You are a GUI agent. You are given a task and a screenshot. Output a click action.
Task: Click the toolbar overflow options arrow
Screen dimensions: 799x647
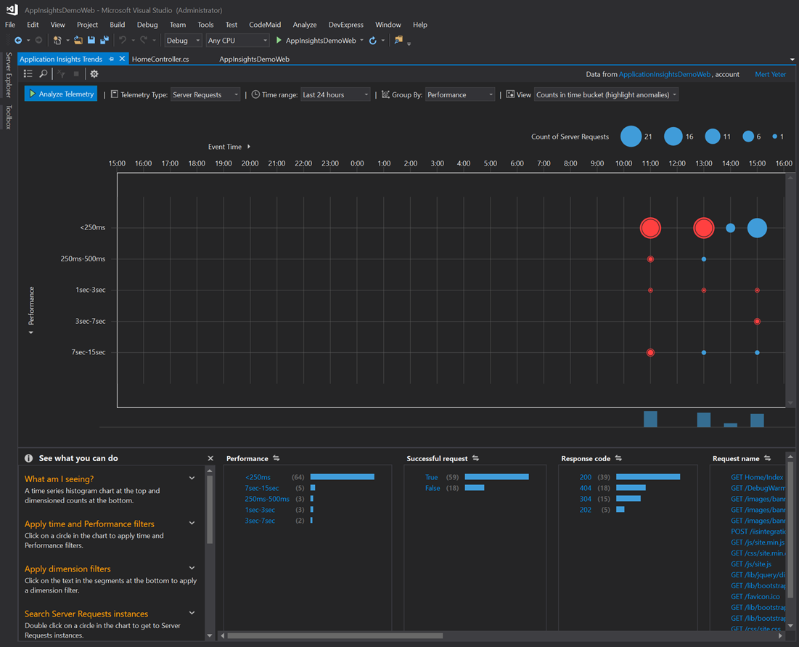tap(409, 44)
